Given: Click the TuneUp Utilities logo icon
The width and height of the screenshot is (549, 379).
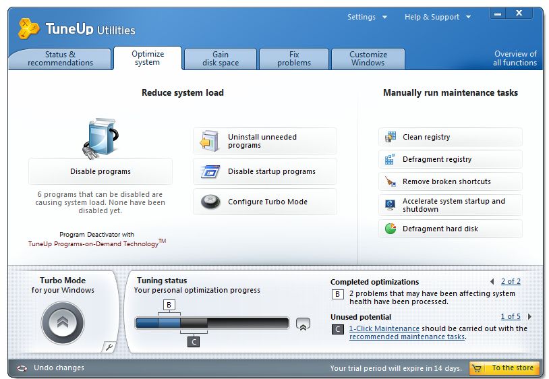Looking at the screenshot, I should tap(28, 28).
